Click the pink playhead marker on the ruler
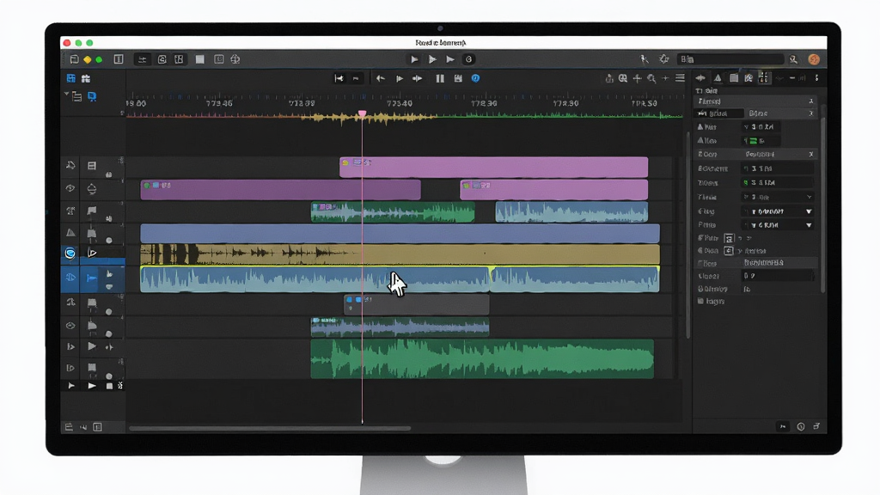 click(362, 114)
